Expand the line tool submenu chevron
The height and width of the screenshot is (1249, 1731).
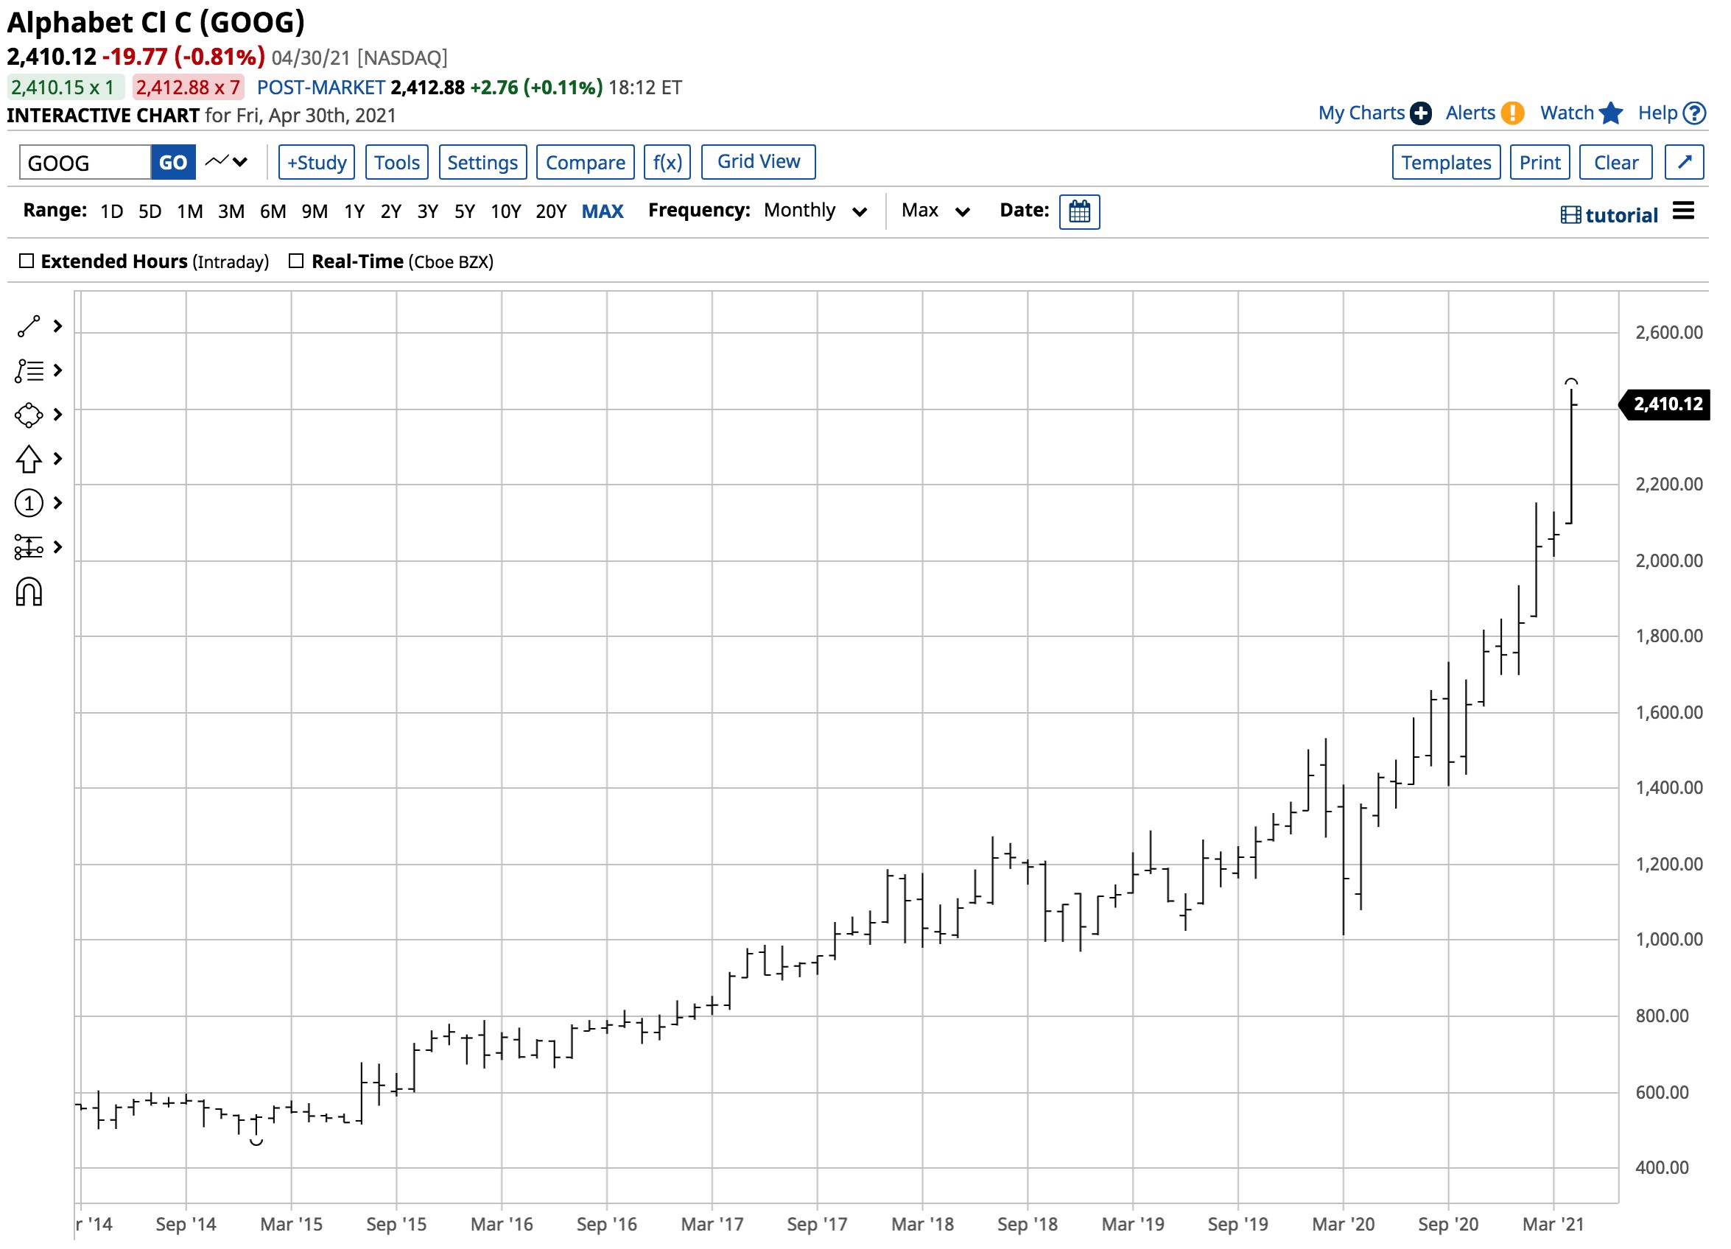[x=58, y=327]
